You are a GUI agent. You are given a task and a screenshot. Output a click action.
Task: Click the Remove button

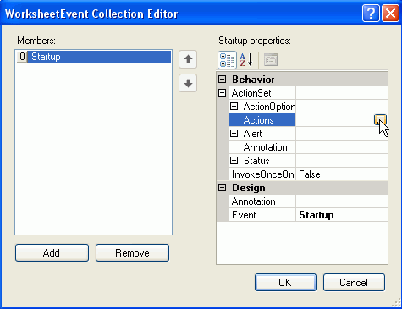132,253
